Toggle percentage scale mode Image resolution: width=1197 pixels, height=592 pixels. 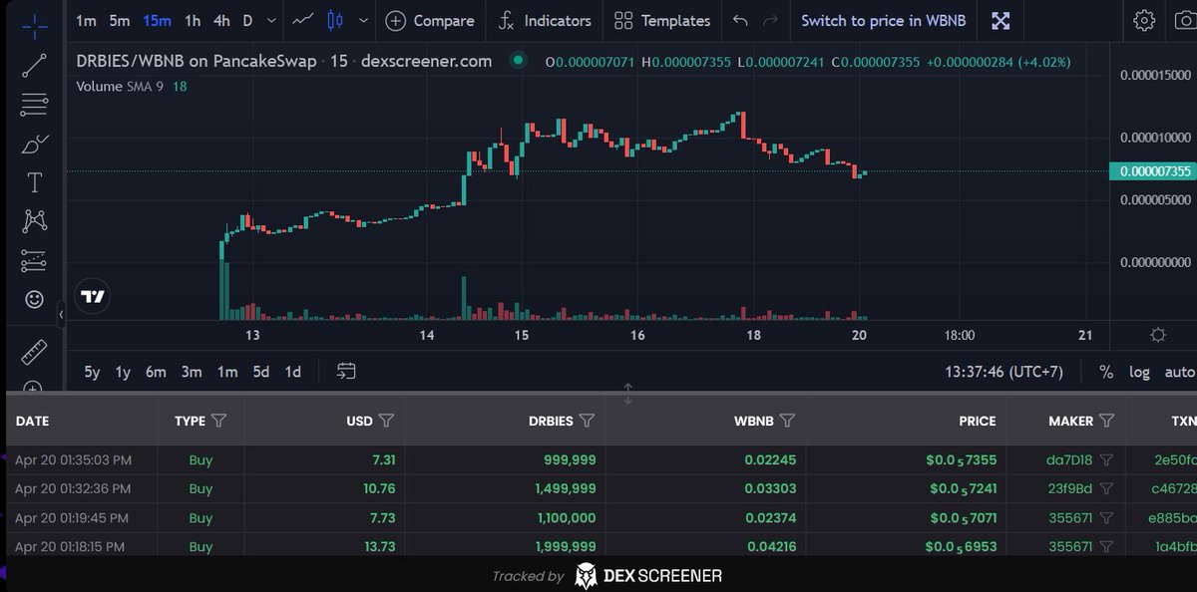point(1106,372)
